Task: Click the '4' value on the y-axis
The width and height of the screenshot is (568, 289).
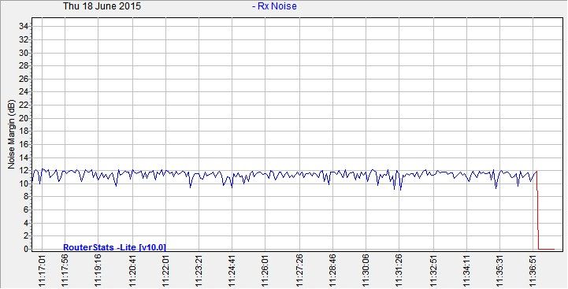Action: [x=27, y=223]
